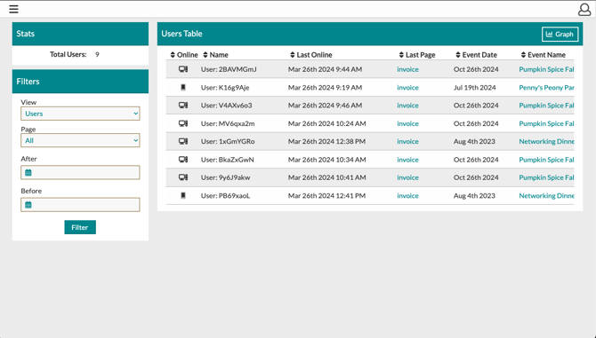
Task: Open the calendar icon in Before field
Action: pos(28,205)
